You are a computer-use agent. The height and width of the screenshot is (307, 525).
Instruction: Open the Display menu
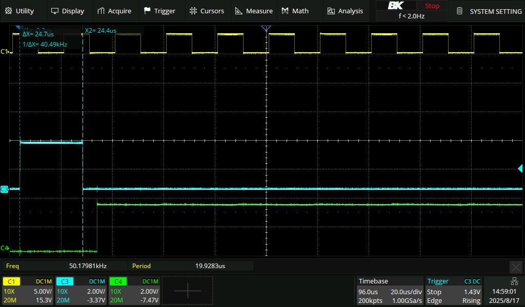68,11
